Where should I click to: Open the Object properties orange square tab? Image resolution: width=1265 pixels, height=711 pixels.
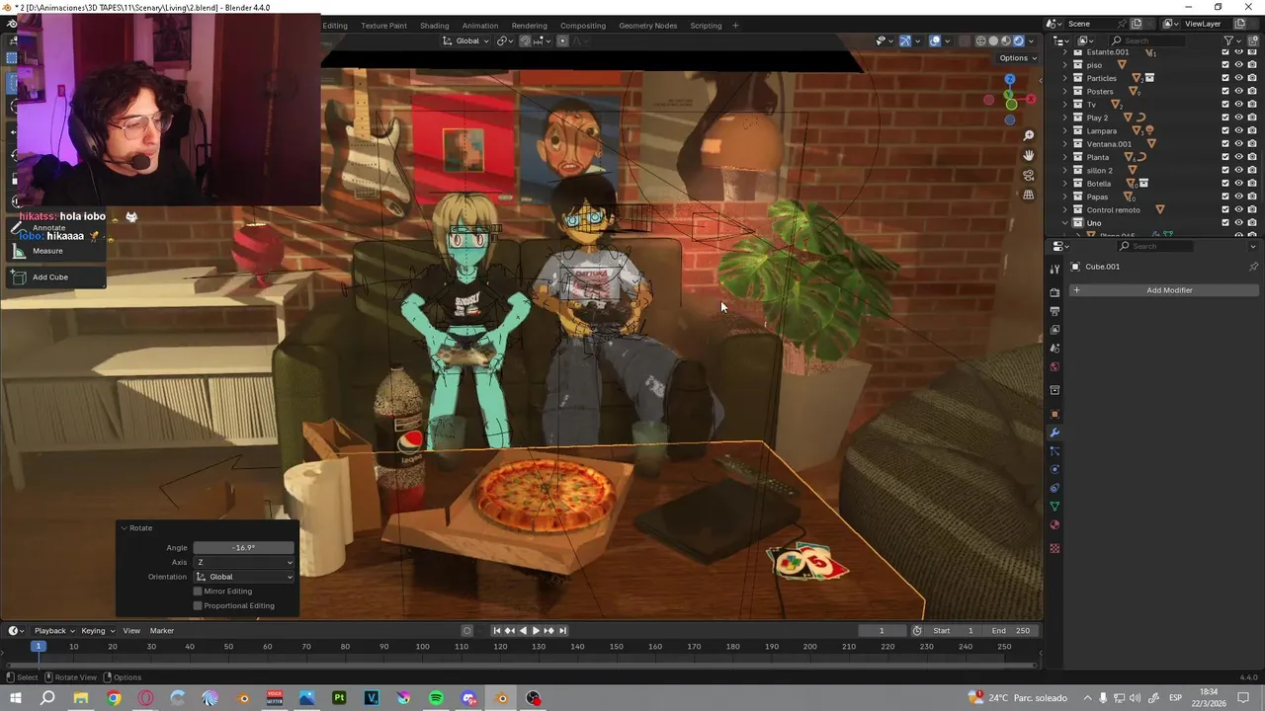1054,415
